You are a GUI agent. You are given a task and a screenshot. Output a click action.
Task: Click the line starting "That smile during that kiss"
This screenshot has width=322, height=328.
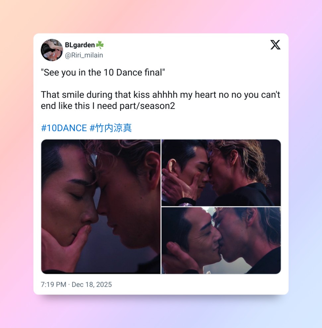tap(161, 95)
